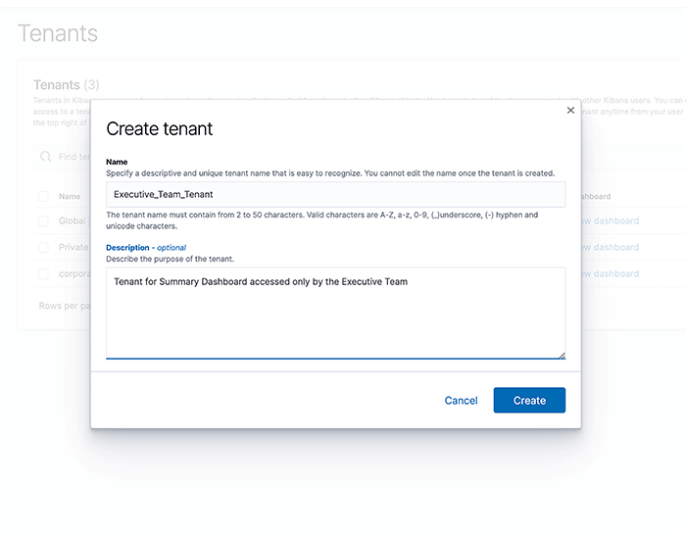Click the Find tenant search field
Screen dimensions: 686x535
(74, 157)
